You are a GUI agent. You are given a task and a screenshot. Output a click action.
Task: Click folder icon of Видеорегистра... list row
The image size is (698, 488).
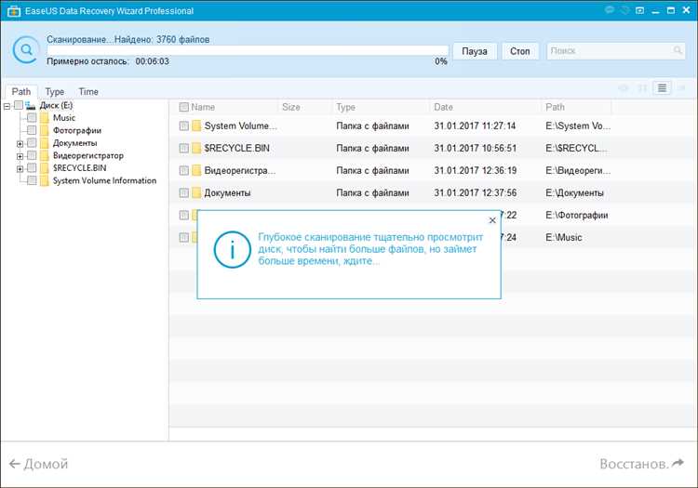click(196, 170)
